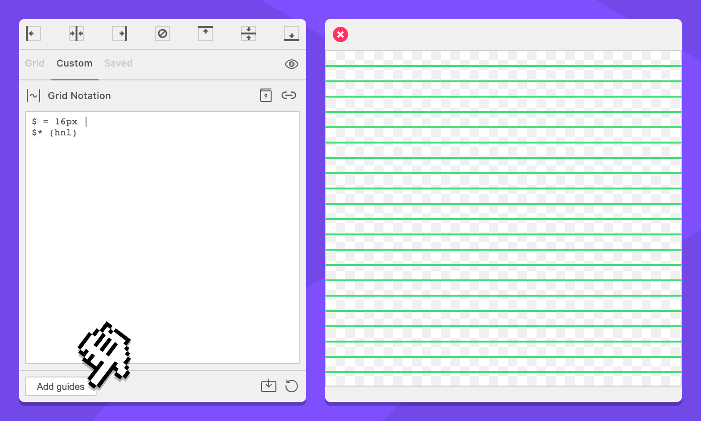This screenshot has height=421, width=701.
Task: Add a guide at the vertical midpoint
Action: coord(77,33)
